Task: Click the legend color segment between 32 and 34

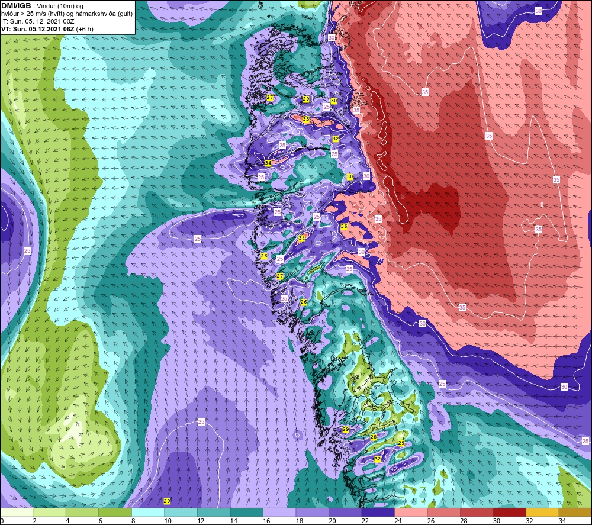Action: coord(542,512)
